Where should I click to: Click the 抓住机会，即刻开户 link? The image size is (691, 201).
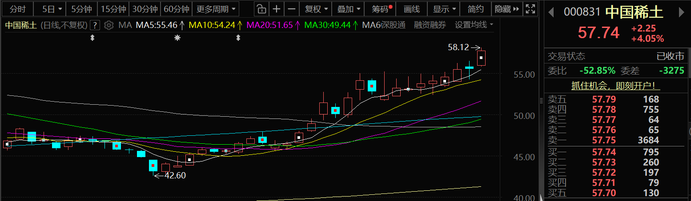pos(616,86)
